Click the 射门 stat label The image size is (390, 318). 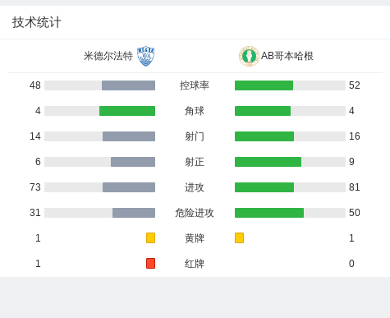[x=195, y=136]
